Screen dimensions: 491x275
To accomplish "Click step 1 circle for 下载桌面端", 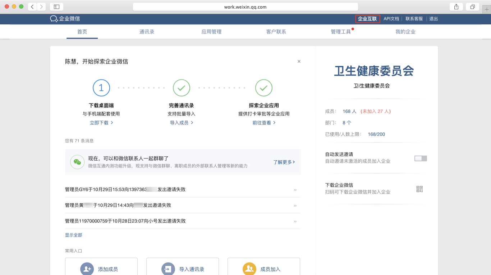I will [101, 88].
